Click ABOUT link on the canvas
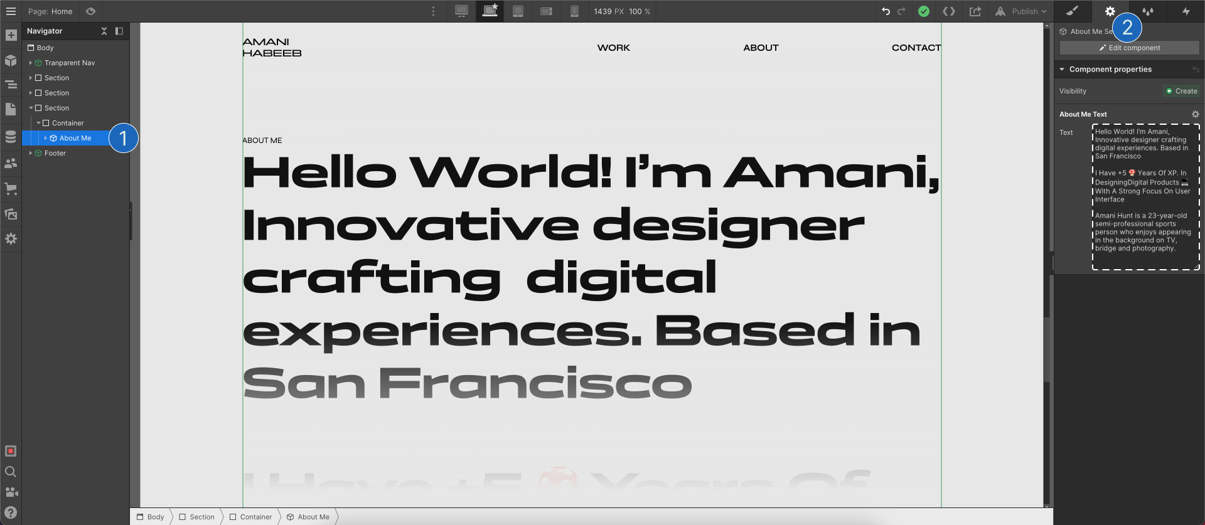The image size is (1205, 525). click(x=761, y=48)
